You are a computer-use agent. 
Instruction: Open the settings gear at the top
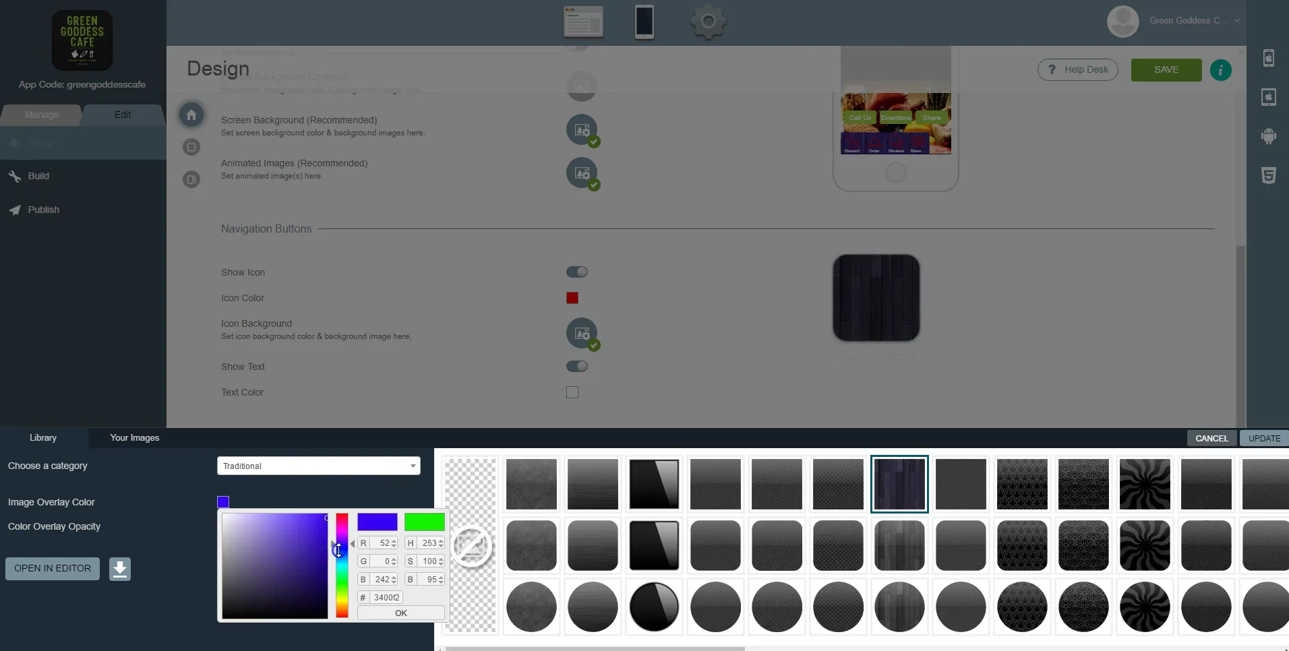tap(708, 22)
